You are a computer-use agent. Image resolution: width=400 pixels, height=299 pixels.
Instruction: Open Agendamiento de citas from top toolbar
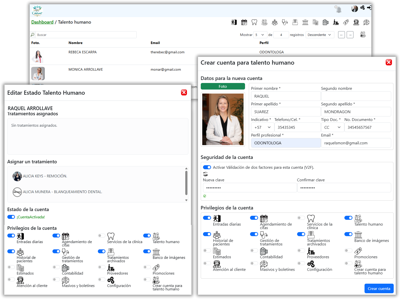(x=244, y=22)
